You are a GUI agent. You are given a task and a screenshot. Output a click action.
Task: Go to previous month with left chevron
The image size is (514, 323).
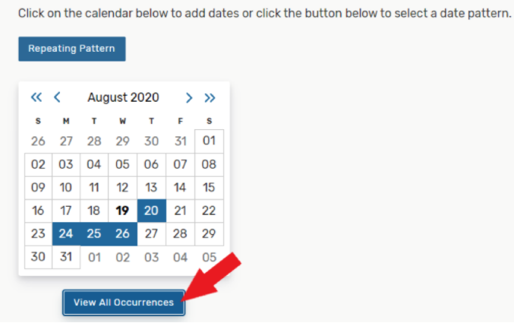coord(57,97)
